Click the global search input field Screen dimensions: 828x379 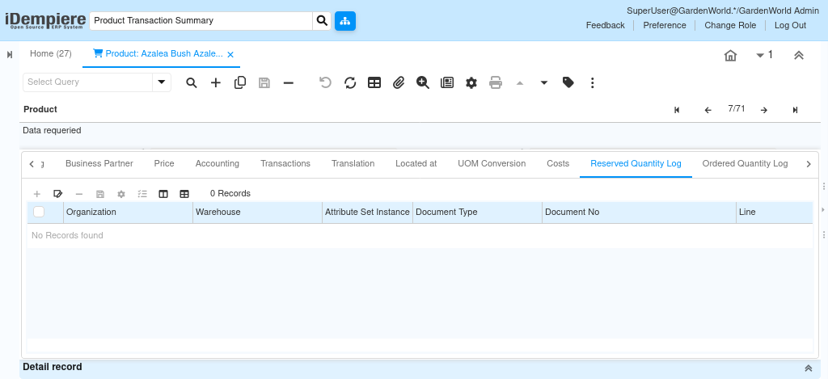click(201, 20)
